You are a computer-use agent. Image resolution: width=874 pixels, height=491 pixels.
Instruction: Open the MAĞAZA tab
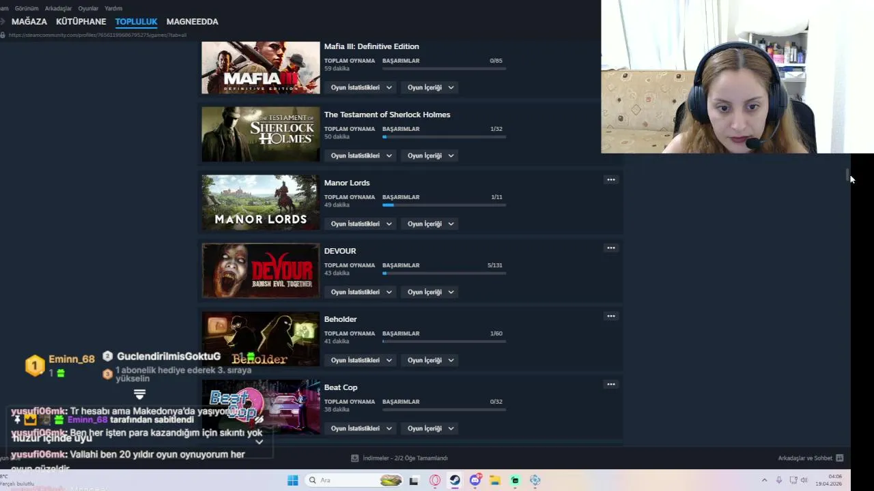pos(29,22)
